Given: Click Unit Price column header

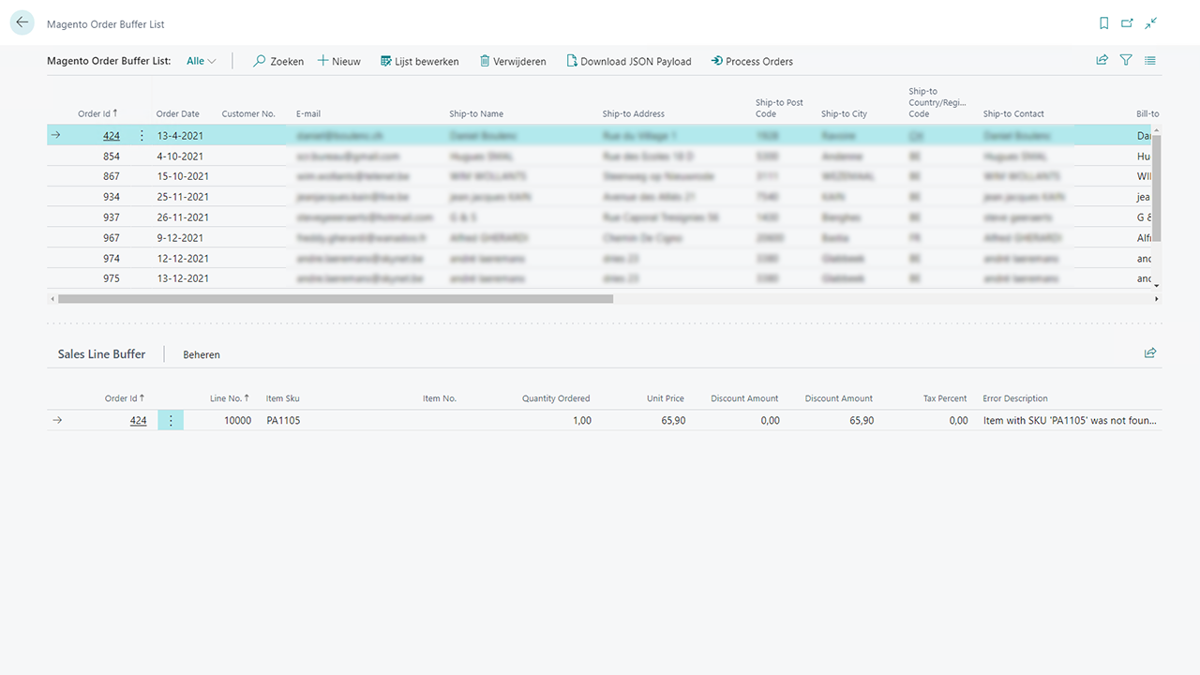Looking at the screenshot, I should point(666,398).
